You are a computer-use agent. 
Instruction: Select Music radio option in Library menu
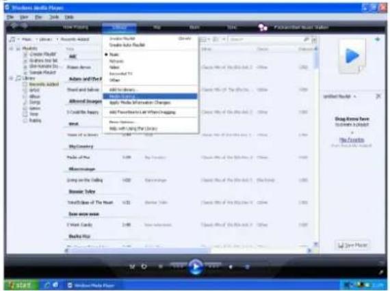pyautogui.click(x=114, y=55)
